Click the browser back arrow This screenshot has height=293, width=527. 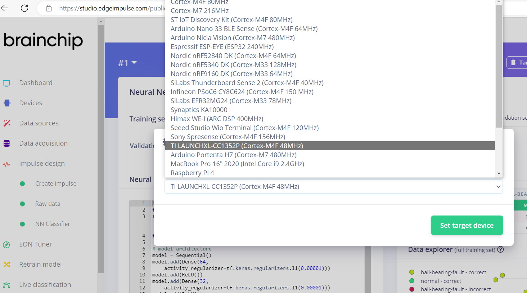tap(5, 8)
